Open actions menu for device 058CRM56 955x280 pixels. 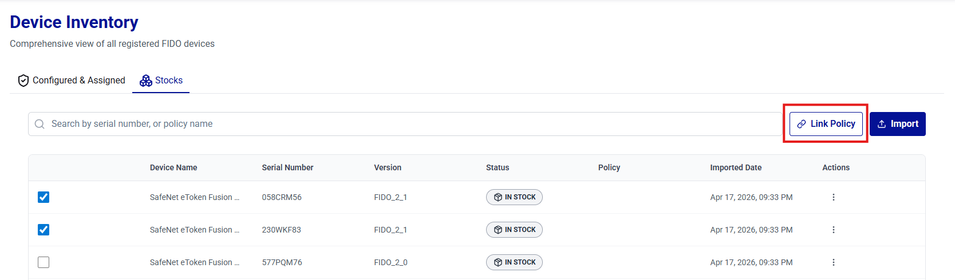pos(833,197)
